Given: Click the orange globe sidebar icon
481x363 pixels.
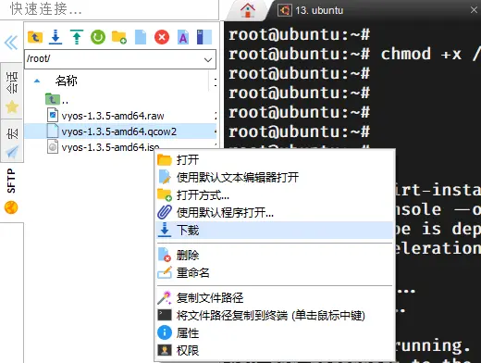Looking at the screenshot, I should click(11, 207).
